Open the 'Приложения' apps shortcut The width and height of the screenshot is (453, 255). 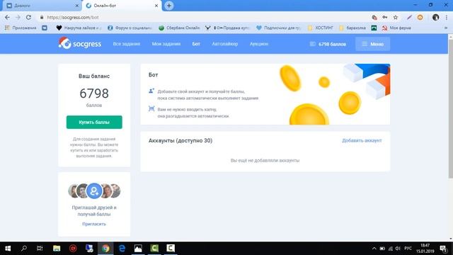tap(21, 28)
